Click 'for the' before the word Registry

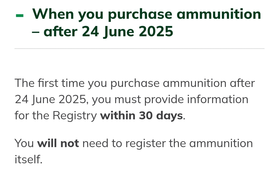(32, 116)
